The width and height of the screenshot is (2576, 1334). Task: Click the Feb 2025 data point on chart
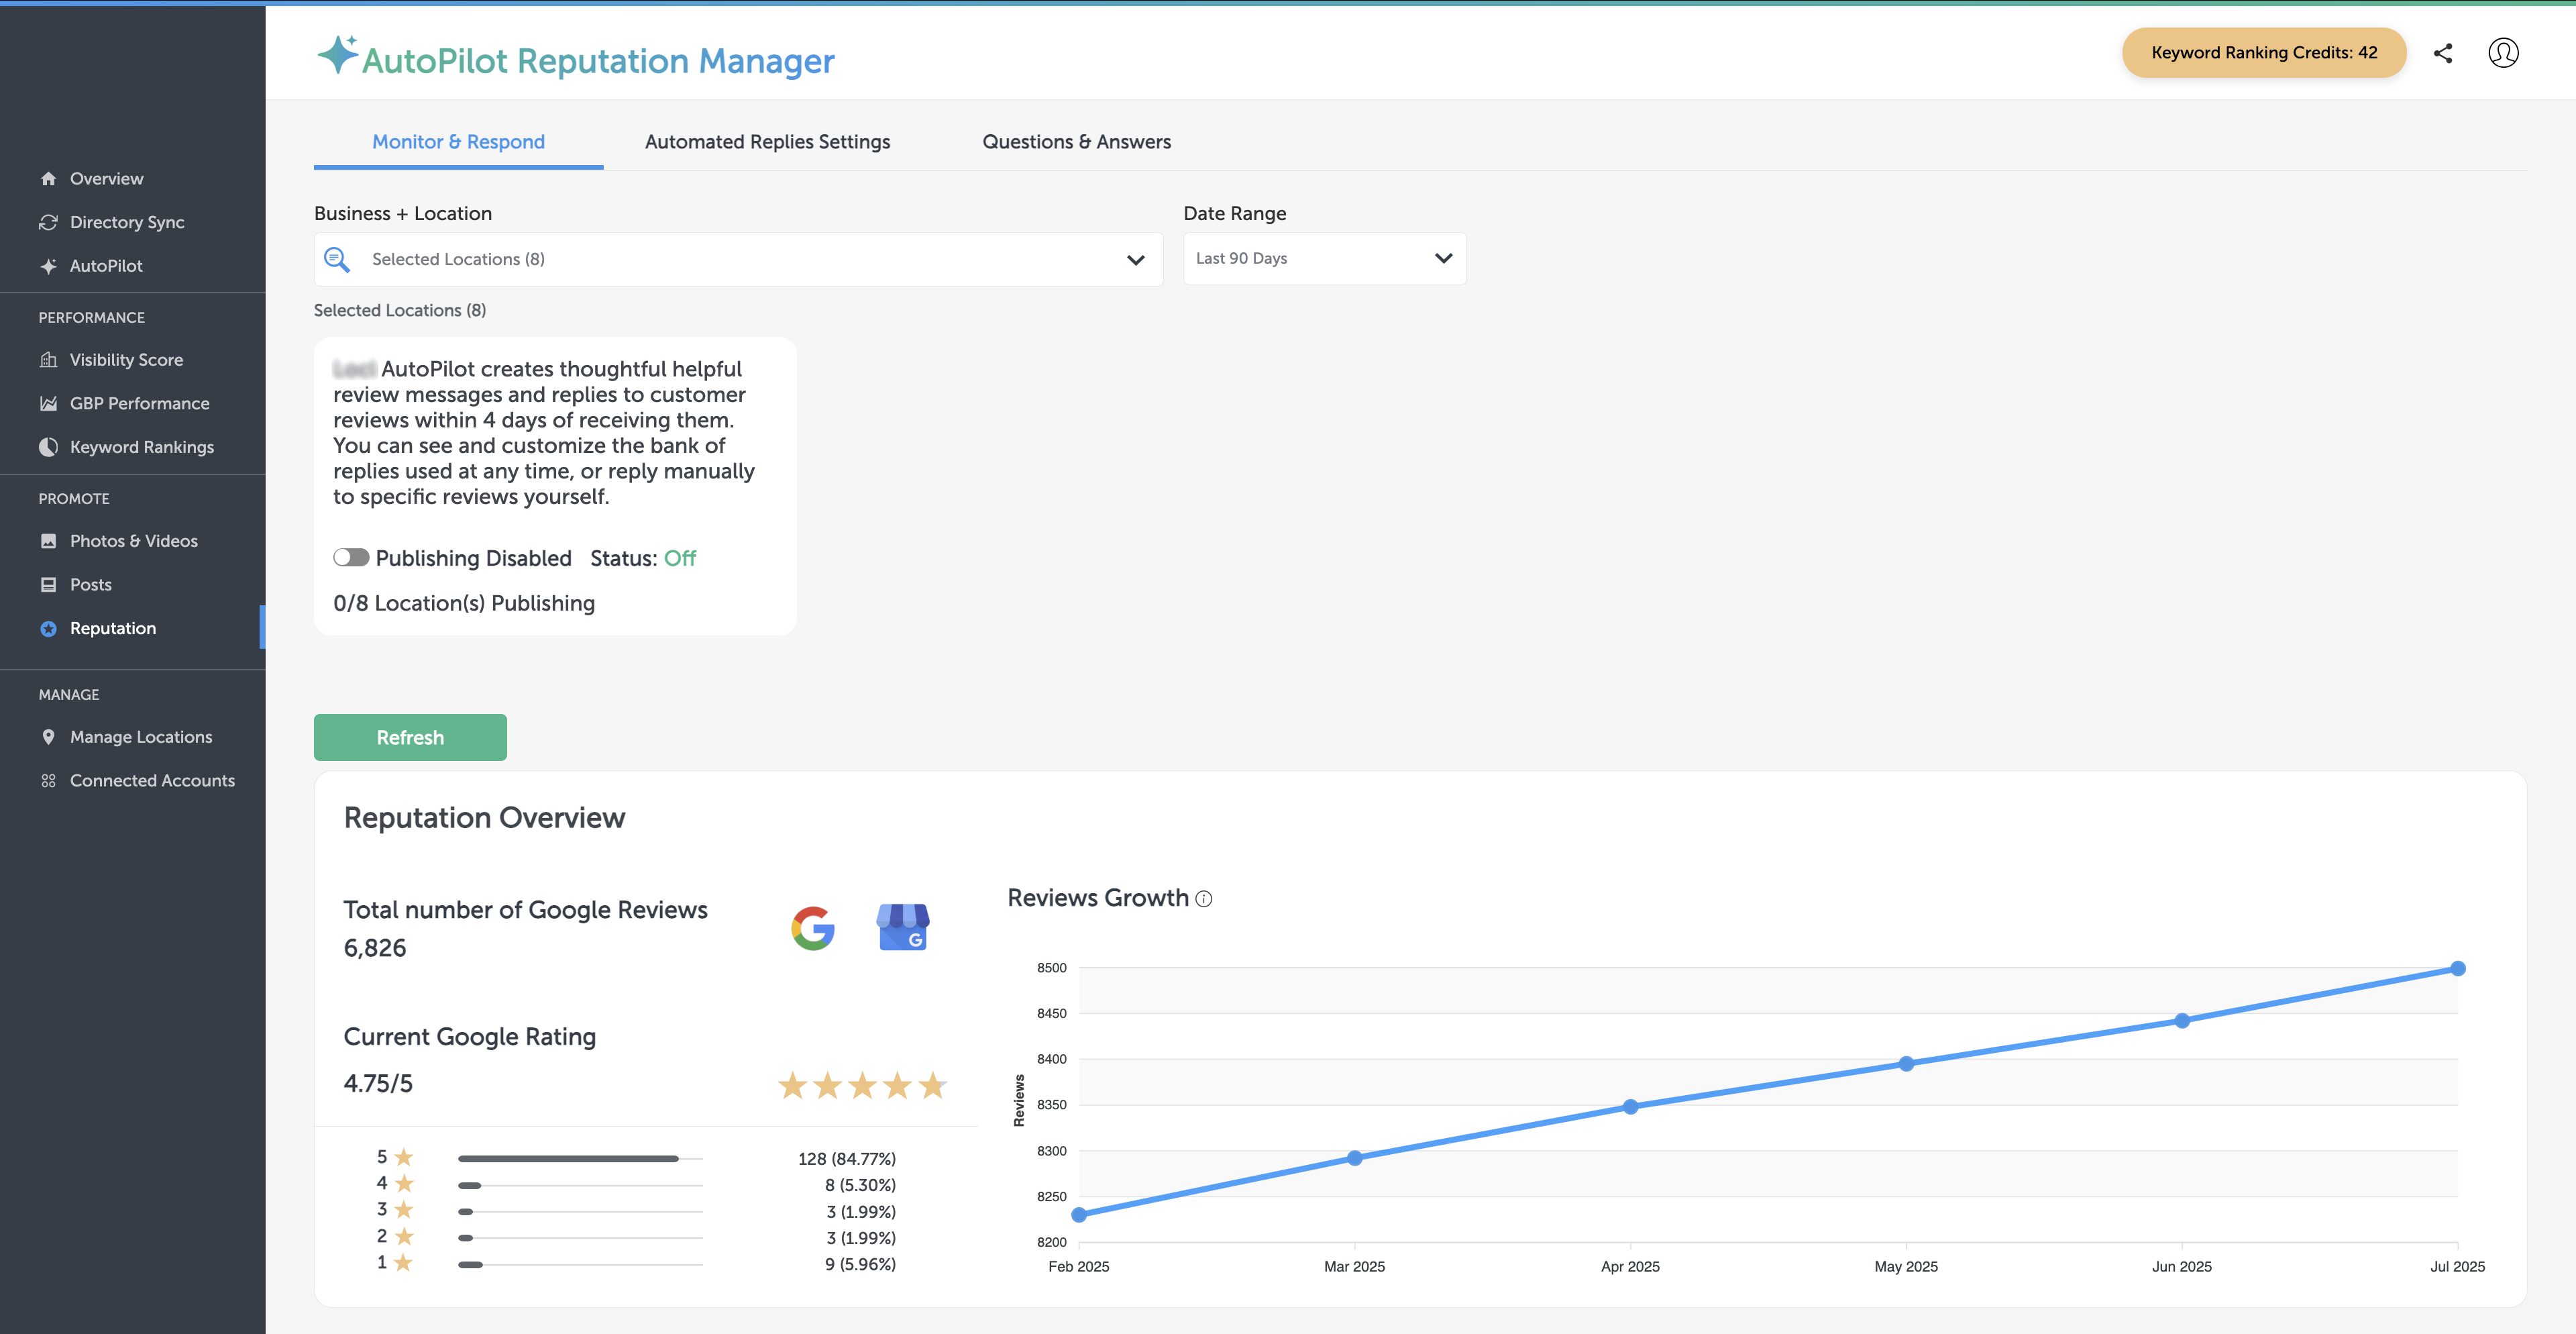[x=1079, y=1215]
